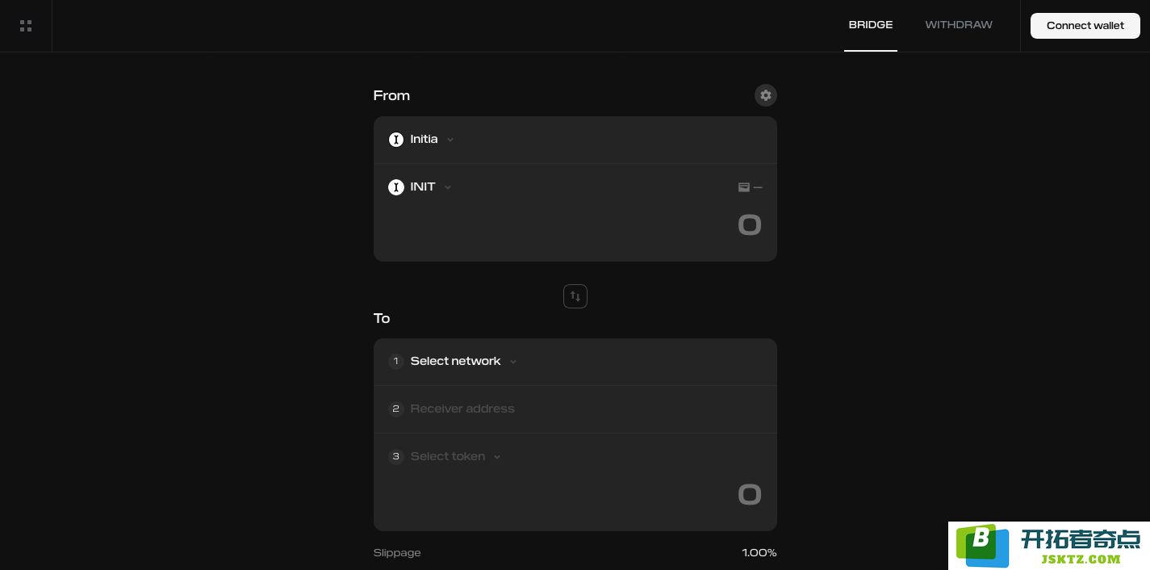Image resolution: width=1150 pixels, height=570 pixels.
Task: Open the Select network dropdown
Action: pyautogui.click(x=454, y=361)
